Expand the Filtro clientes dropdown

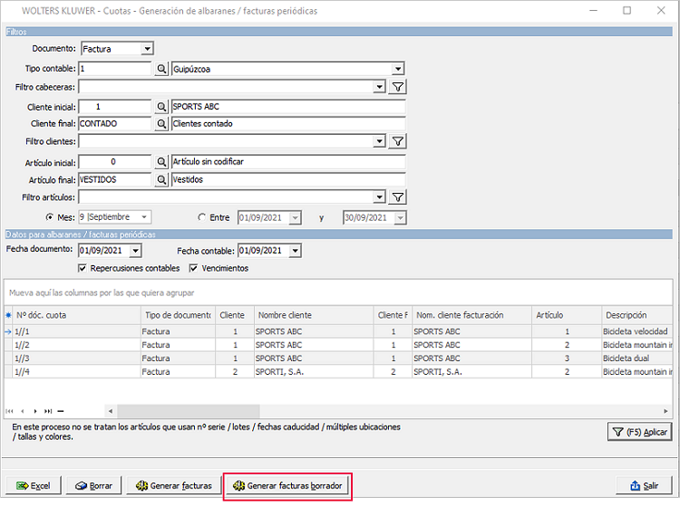point(380,141)
